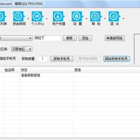Click the search field containing 阿拉丁
The image size is (140, 140).
point(47,38)
